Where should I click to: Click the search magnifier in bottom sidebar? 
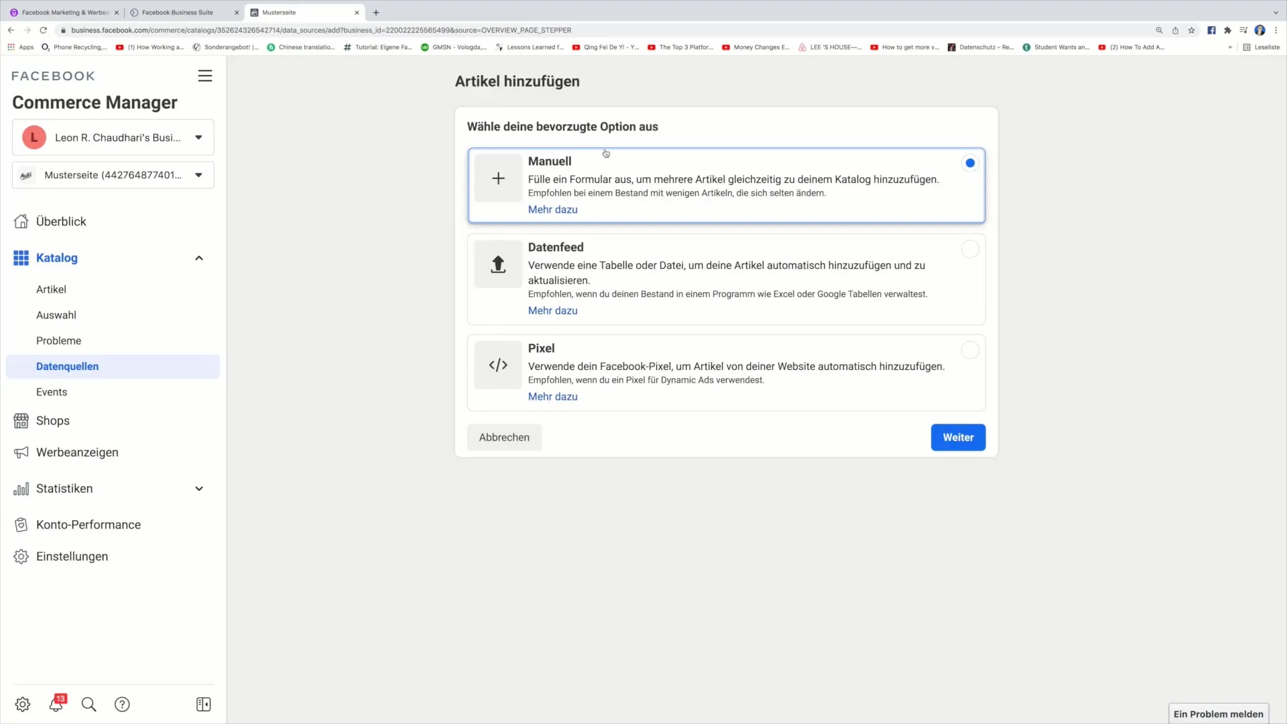click(x=88, y=704)
